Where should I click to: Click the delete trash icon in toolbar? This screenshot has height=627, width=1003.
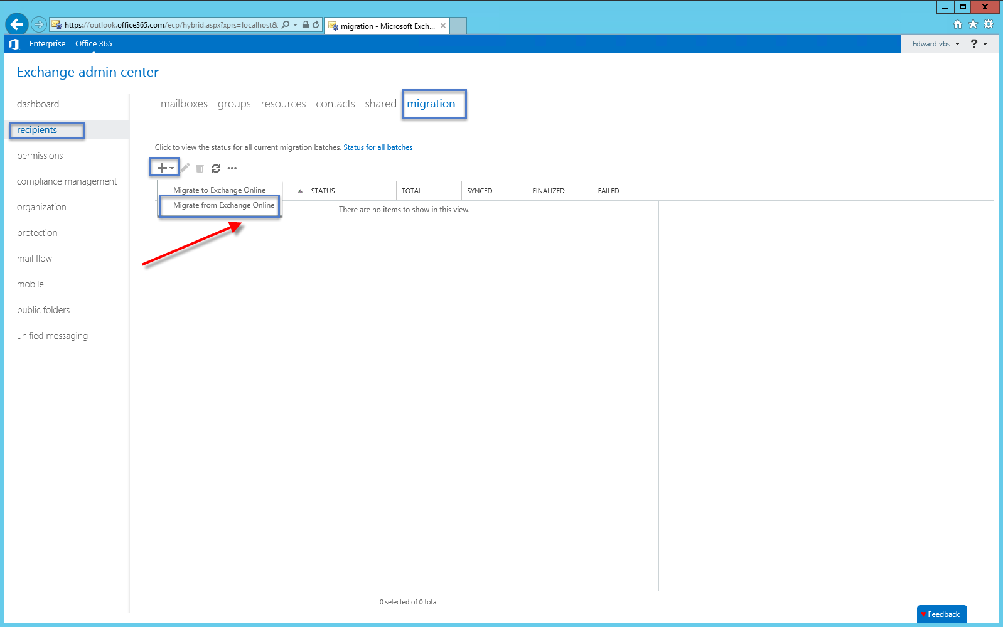(200, 168)
